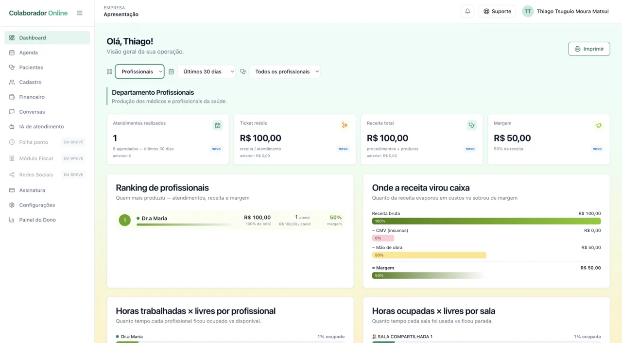Navigate to Financeiro

(x=47, y=97)
